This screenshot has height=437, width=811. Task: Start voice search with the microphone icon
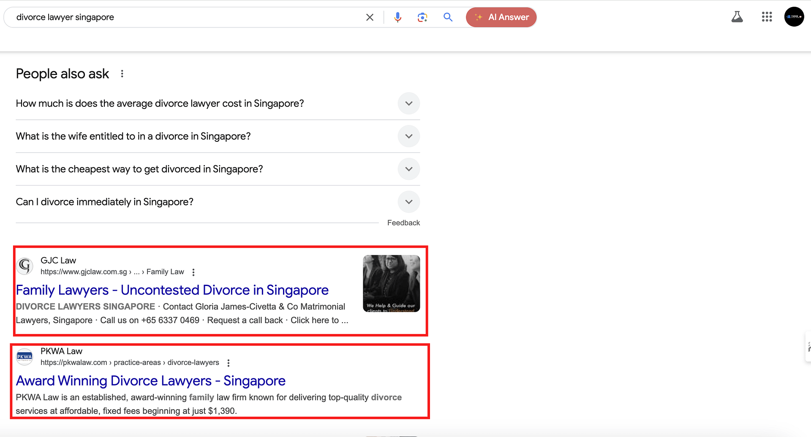tap(397, 17)
